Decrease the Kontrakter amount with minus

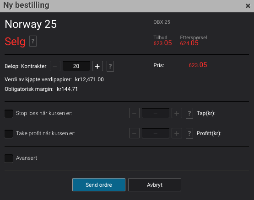pos(55,66)
